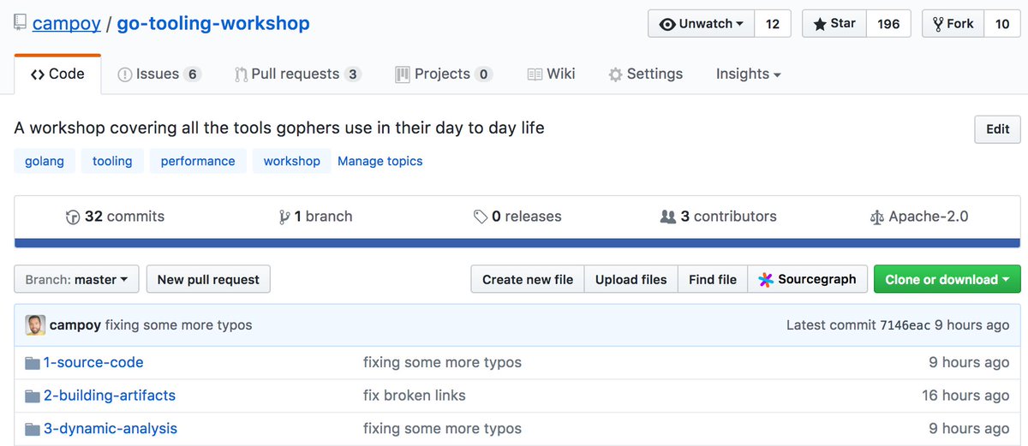
Task: Click the commits history clock icon
Action: click(x=73, y=217)
